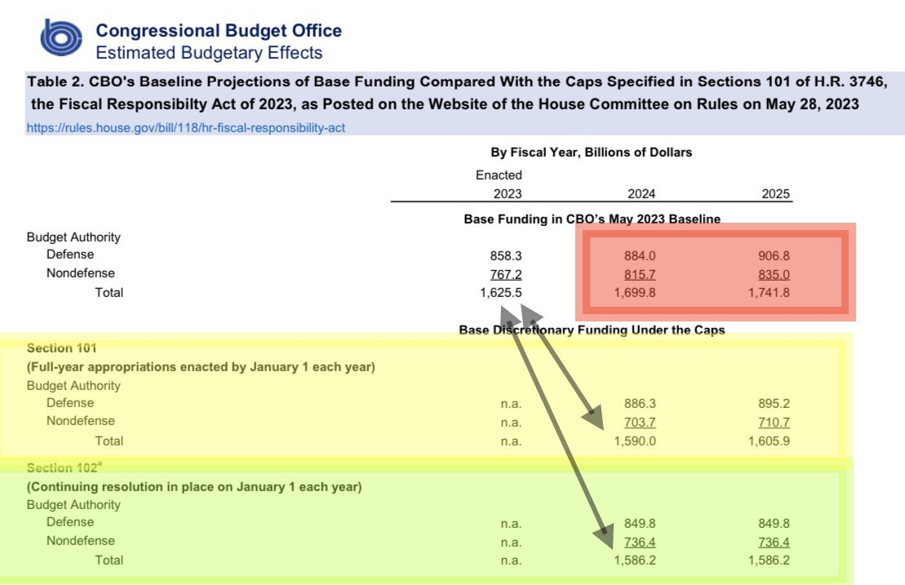Select the 1,590.0 Section 101 total
This screenshot has width=905, height=585.
coord(634,441)
